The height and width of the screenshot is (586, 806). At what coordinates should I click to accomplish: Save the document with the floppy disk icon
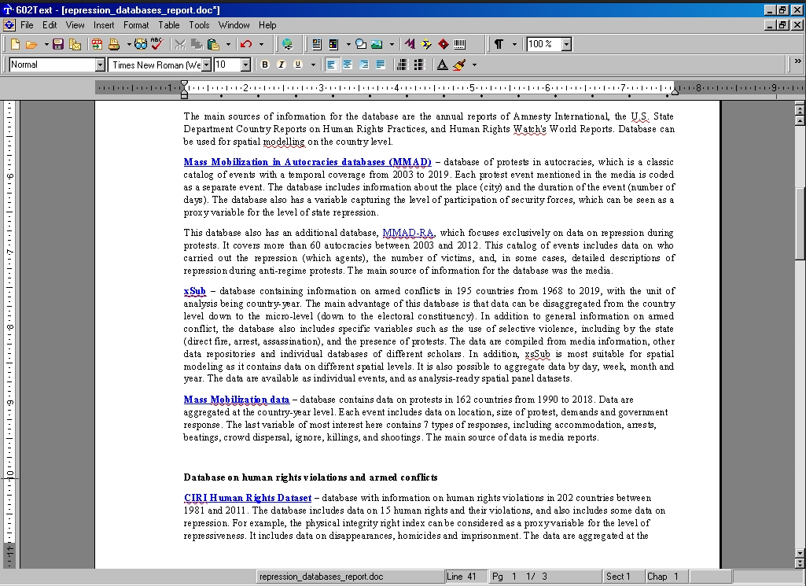[x=58, y=44]
